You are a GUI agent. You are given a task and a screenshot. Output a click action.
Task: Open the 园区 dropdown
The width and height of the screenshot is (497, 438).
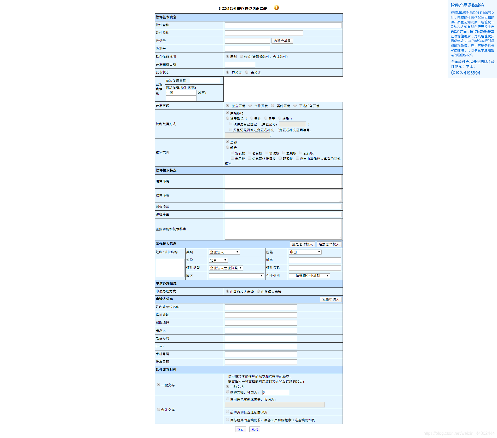[x=236, y=276]
